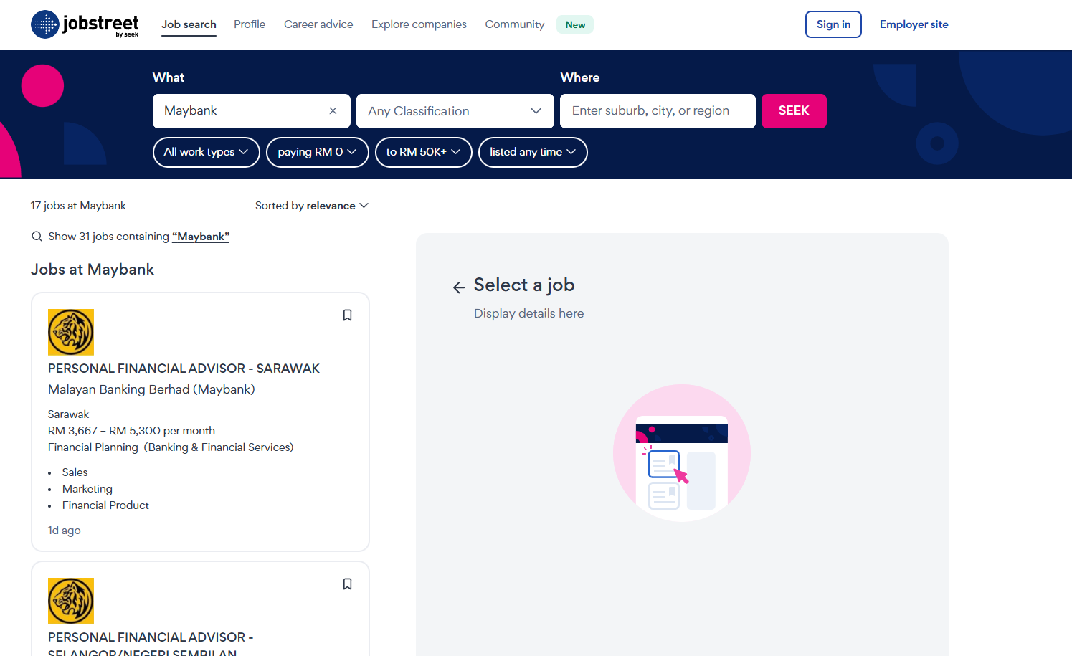1072x656 pixels.
Task: Click Banking & Financial Services category text
Action: coord(219,447)
